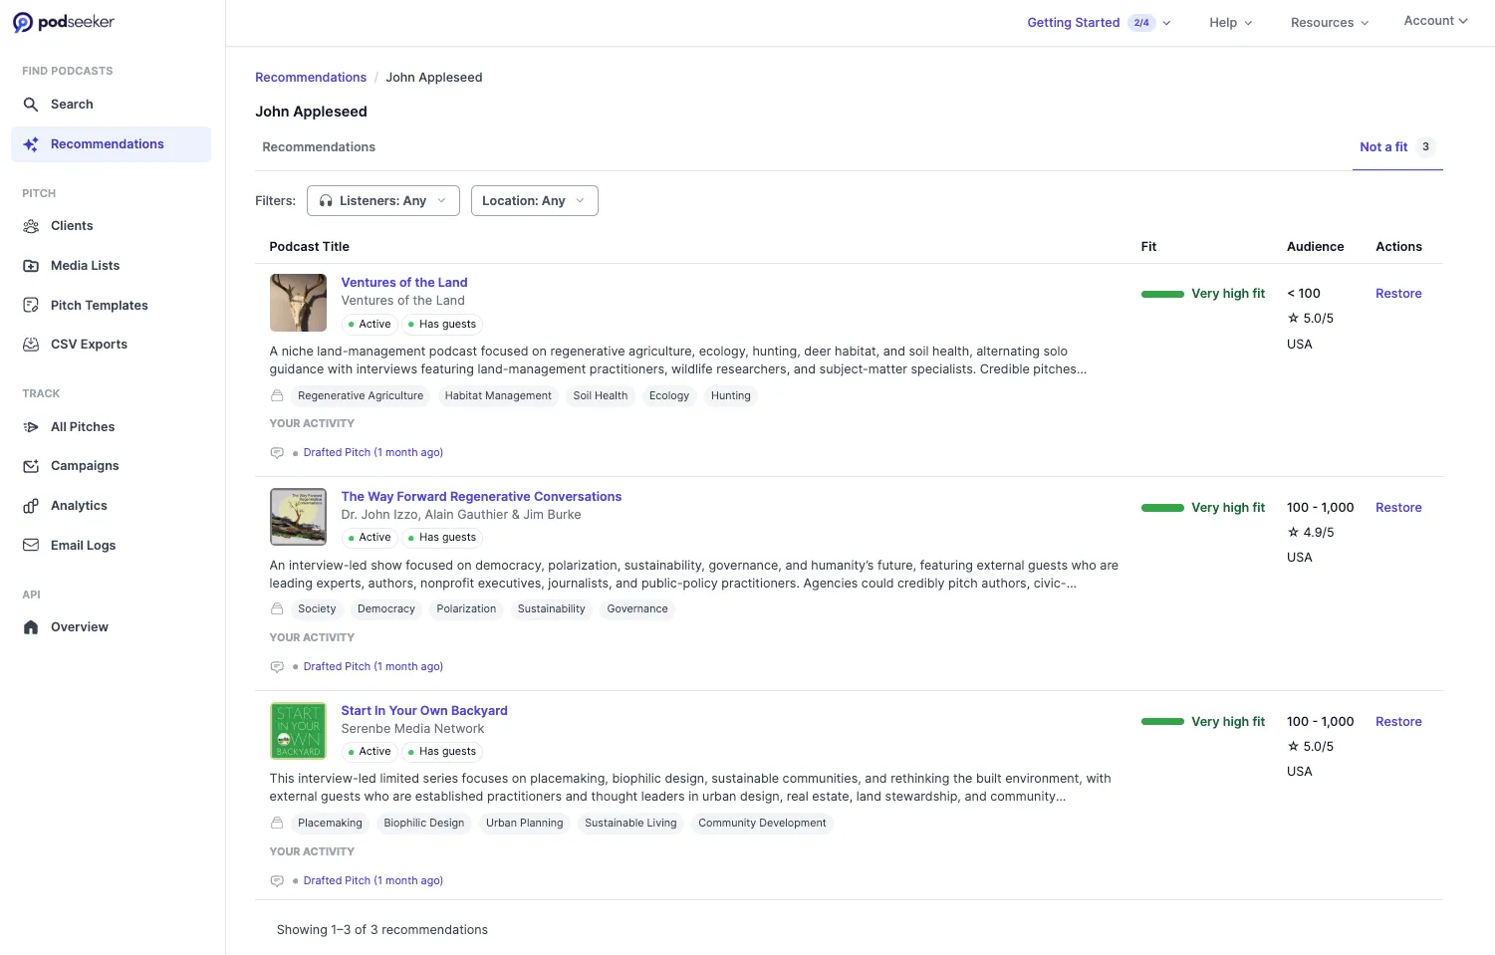Open Search via magnifier icon in sidebar
Viewport: 1495px width, 955px height.
[31, 105]
